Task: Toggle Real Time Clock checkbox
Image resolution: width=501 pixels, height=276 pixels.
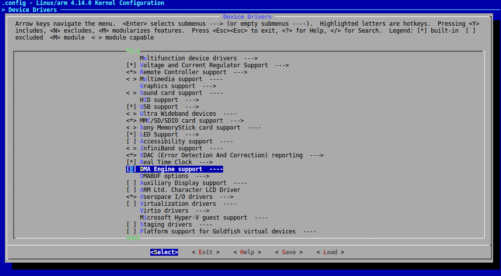Action: pyautogui.click(x=132, y=162)
